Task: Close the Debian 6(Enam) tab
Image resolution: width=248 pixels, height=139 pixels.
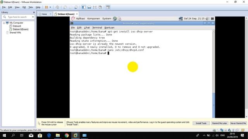Action: (x=77, y=14)
